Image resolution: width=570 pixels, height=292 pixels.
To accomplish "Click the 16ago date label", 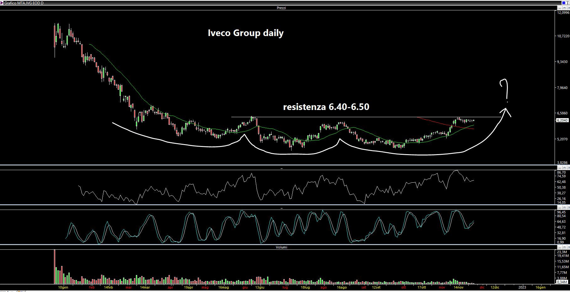I will tap(342, 287).
